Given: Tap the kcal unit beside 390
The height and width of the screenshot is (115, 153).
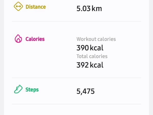Looking at the screenshot, I should coord(97,48).
